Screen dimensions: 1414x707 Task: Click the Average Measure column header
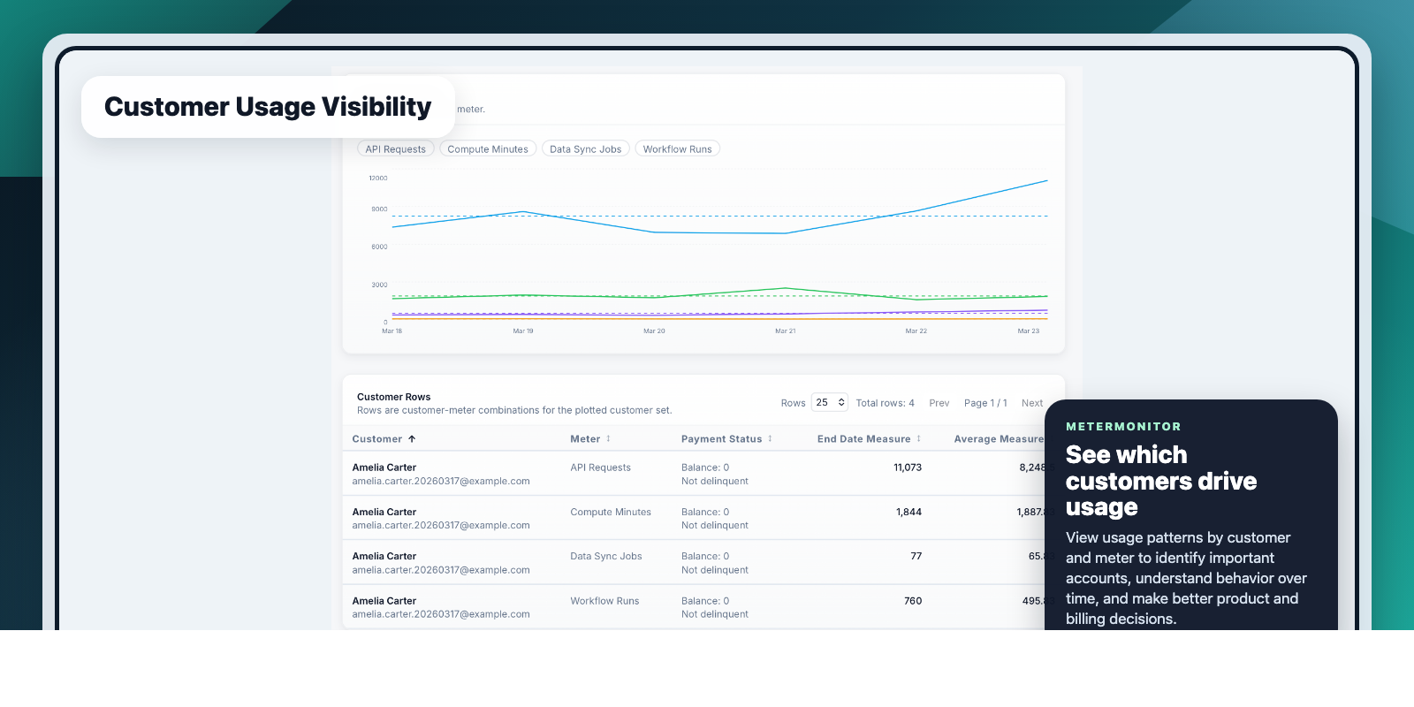tap(999, 439)
